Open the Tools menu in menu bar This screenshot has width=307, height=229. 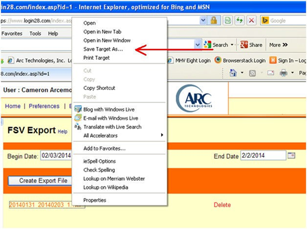35,33
